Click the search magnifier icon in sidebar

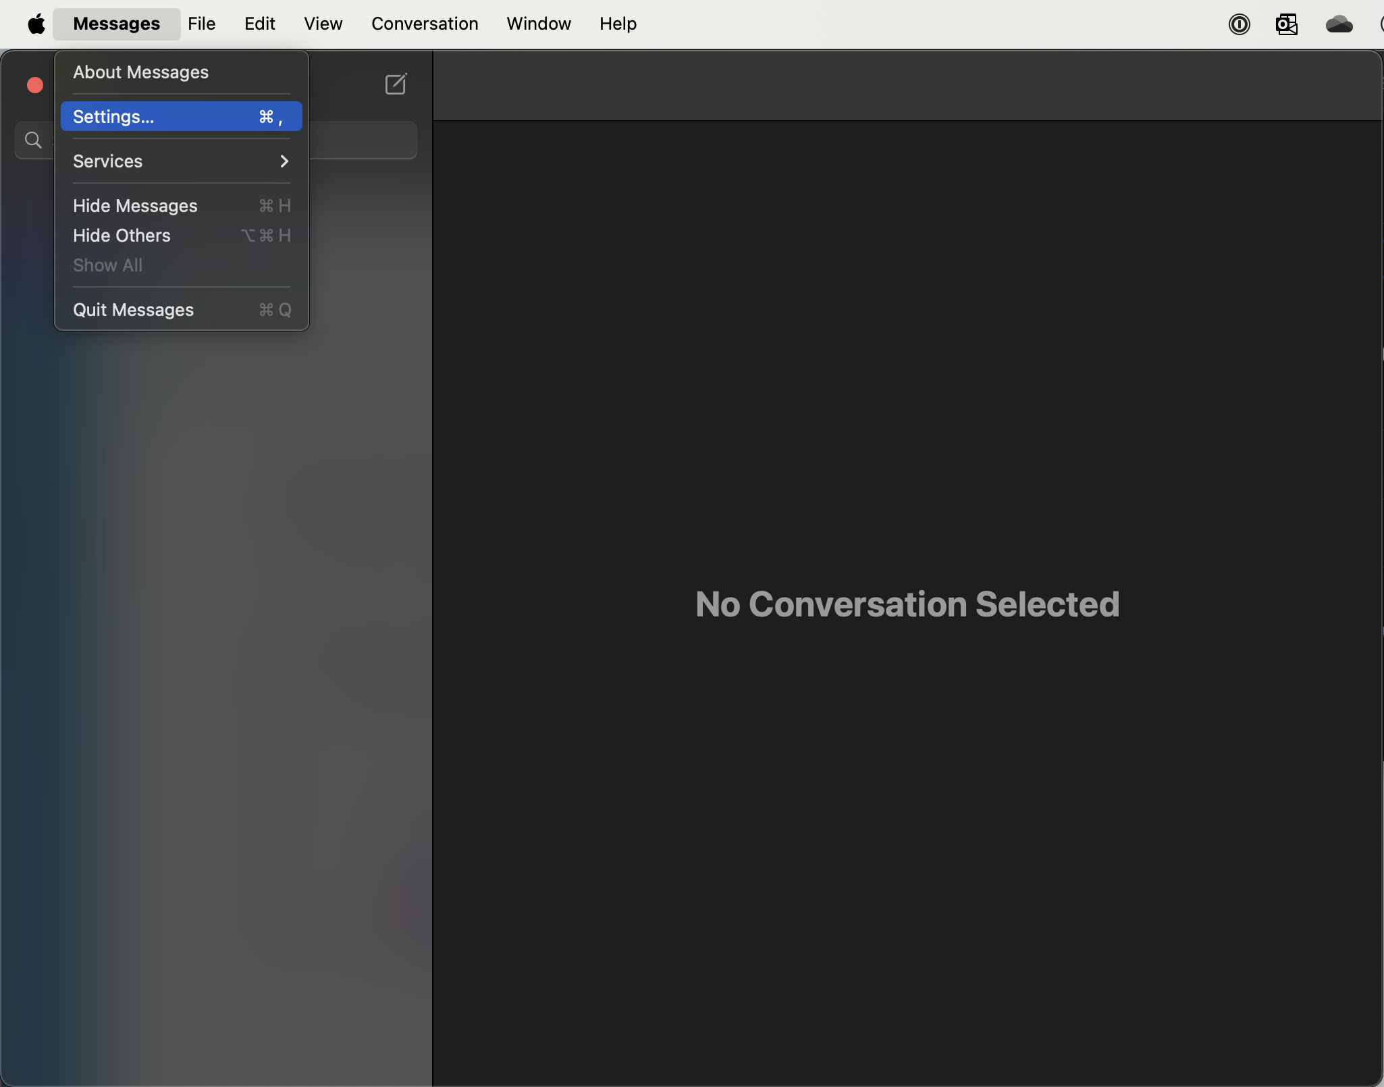(32, 140)
